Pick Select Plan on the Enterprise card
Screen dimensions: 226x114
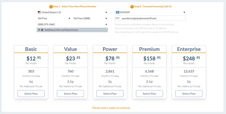click(189, 94)
